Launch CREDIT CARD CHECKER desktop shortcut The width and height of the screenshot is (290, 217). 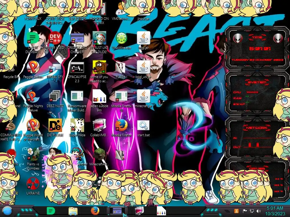coord(77,38)
